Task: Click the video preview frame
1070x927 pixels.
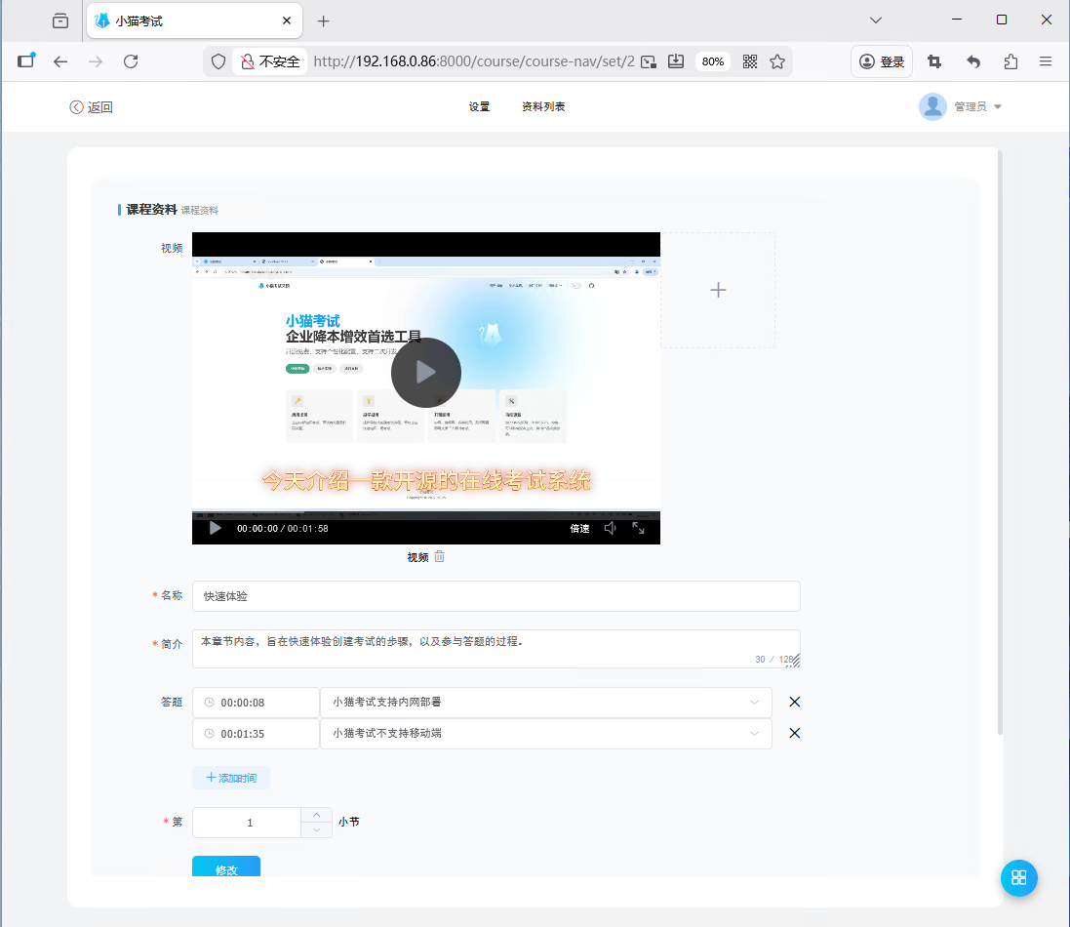Action: tap(426, 387)
